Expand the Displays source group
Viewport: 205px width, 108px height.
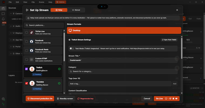click(x=11, y=33)
